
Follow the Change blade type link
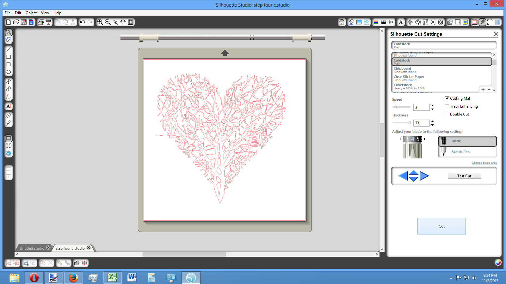click(484, 163)
